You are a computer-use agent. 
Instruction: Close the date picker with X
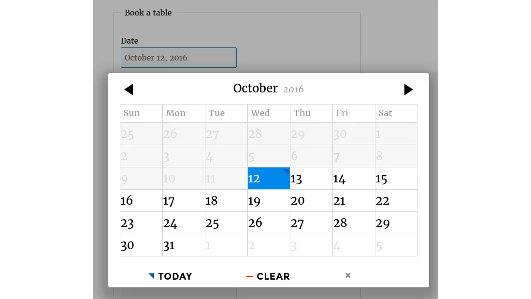click(348, 275)
